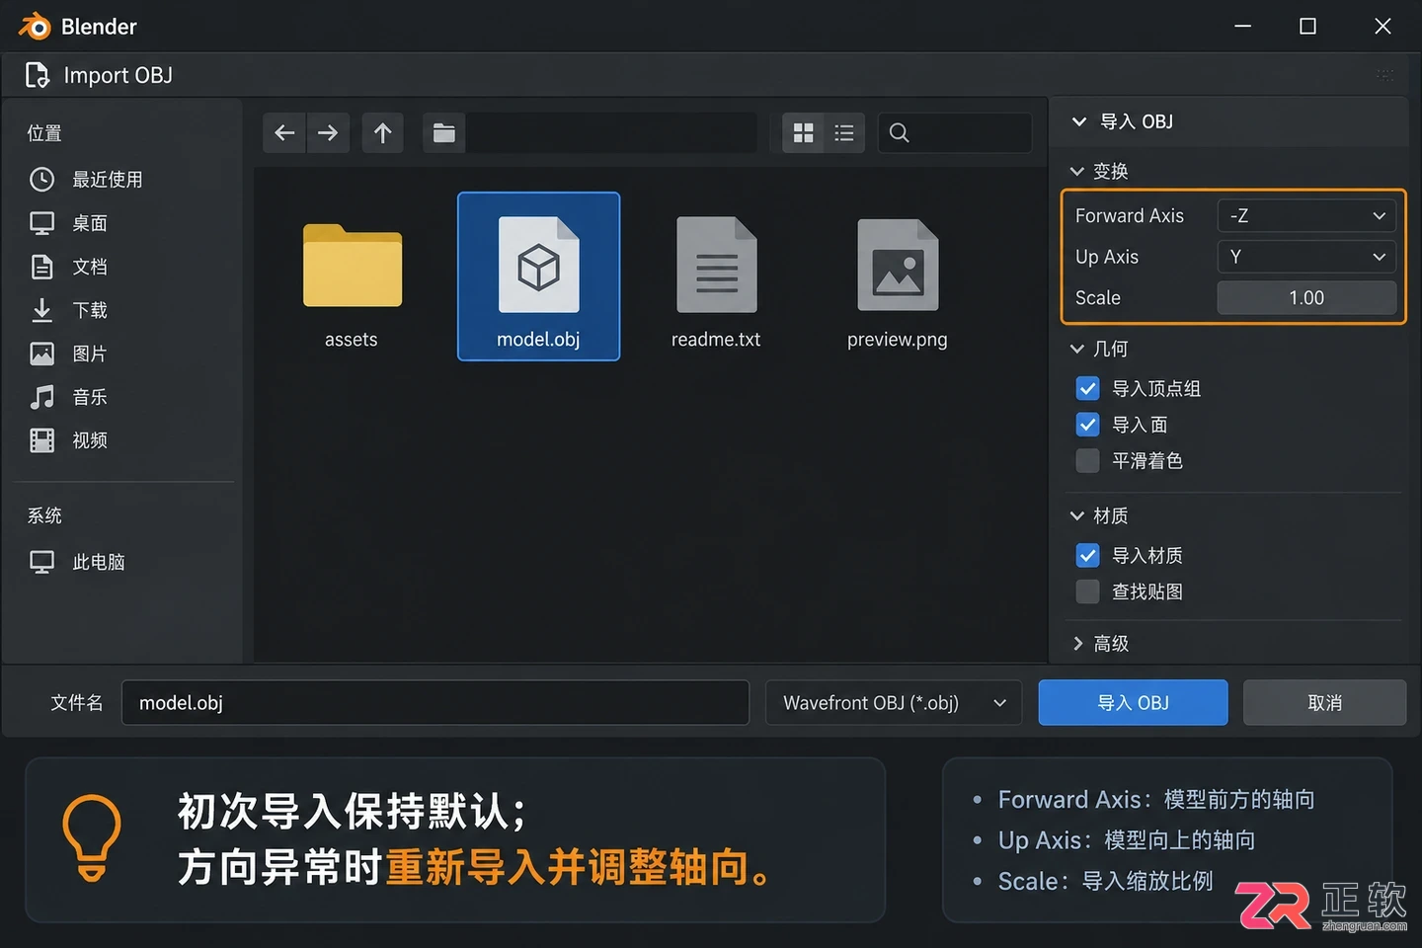Select the readme.txt file
Screen dimensions: 1422x948
716,282
